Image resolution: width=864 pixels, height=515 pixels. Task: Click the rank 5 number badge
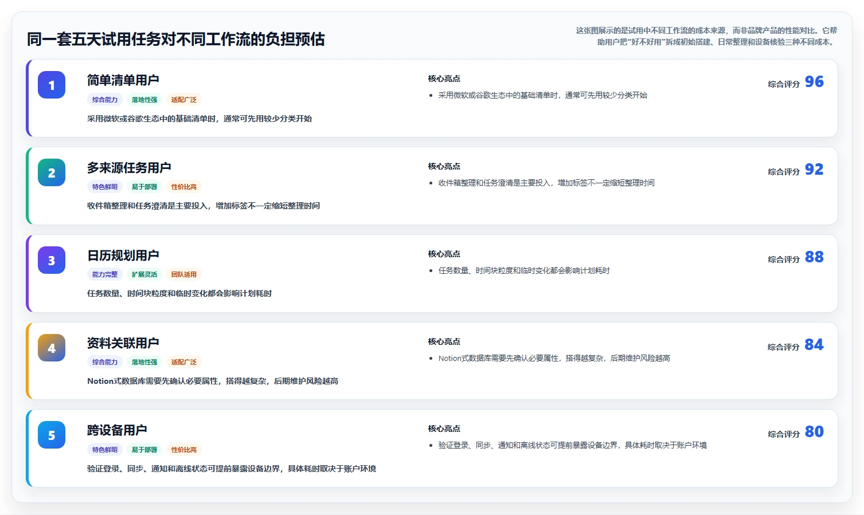[52, 435]
